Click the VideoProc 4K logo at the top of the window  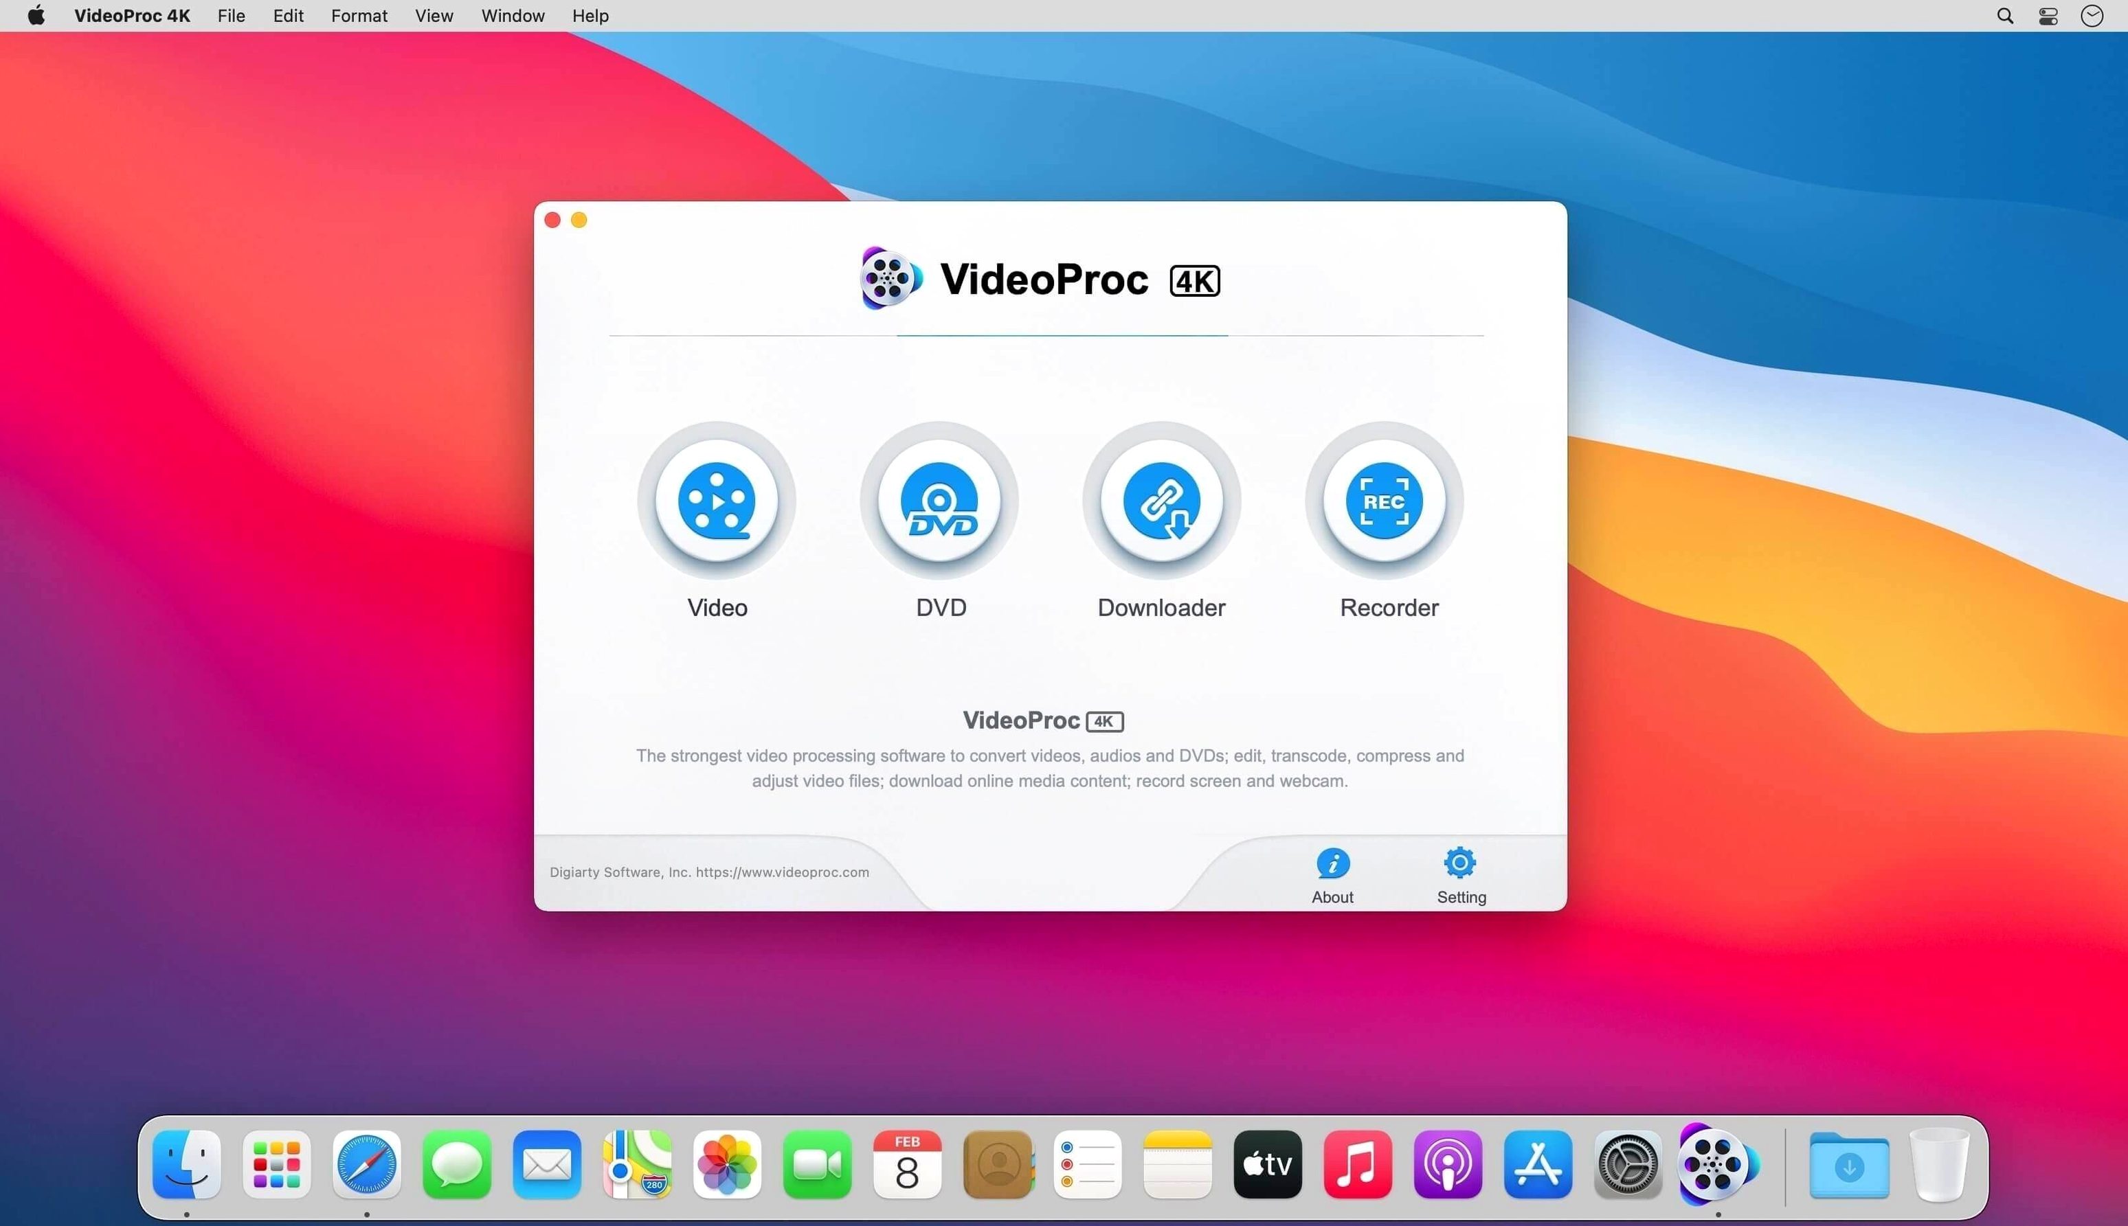(1040, 279)
